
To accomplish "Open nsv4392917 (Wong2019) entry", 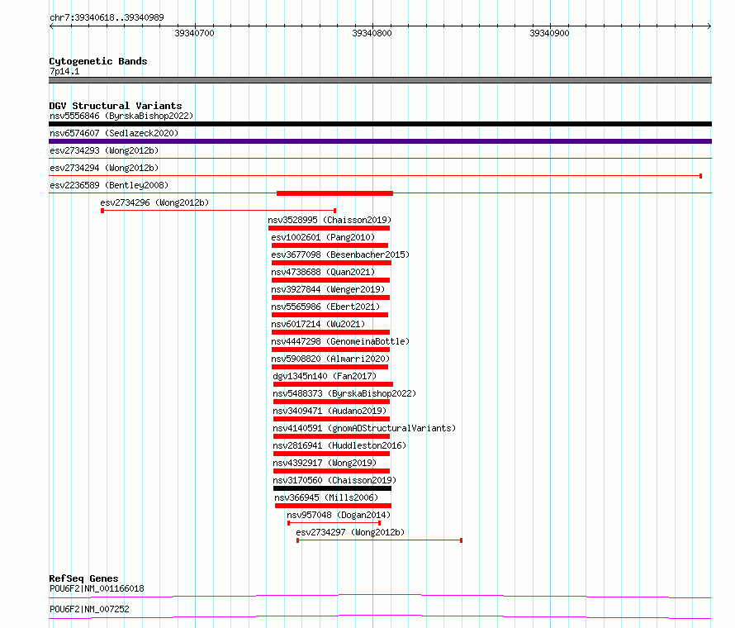I will pos(325,463).
